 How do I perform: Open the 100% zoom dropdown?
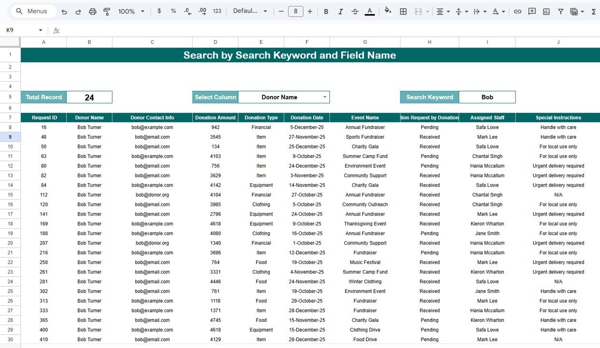131,11
